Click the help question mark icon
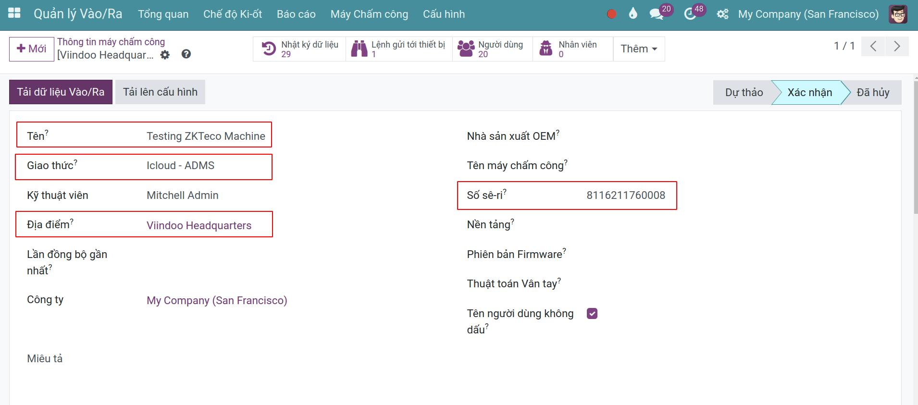 click(x=186, y=54)
